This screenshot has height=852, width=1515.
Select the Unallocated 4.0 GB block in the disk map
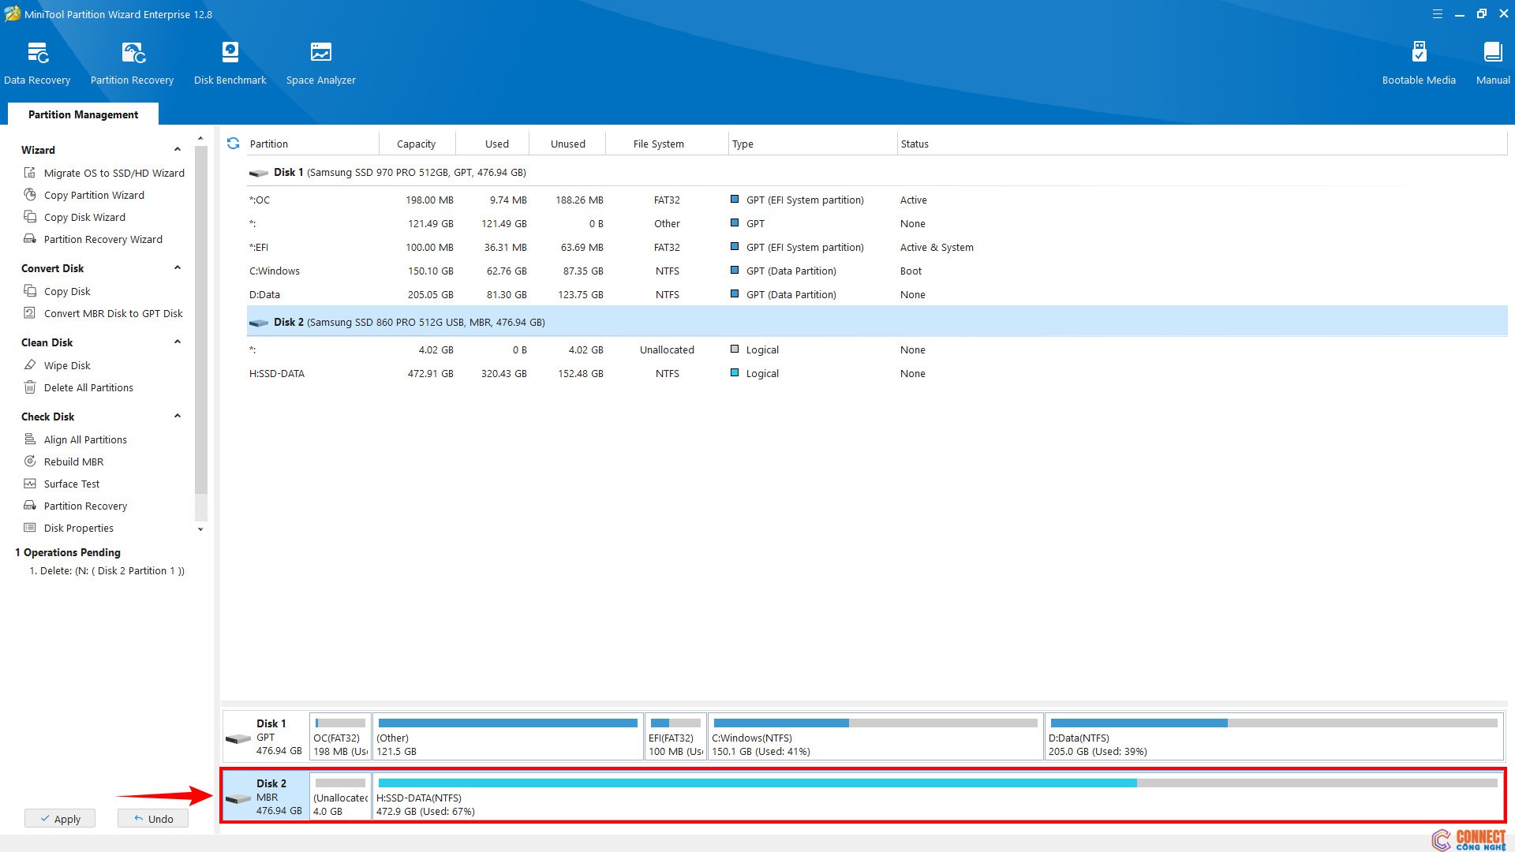pyautogui.click(x=340, y=797)
